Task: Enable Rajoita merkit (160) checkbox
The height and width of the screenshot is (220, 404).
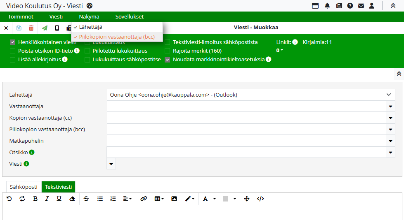Action: pyautogui.click(x=168, y=51)
